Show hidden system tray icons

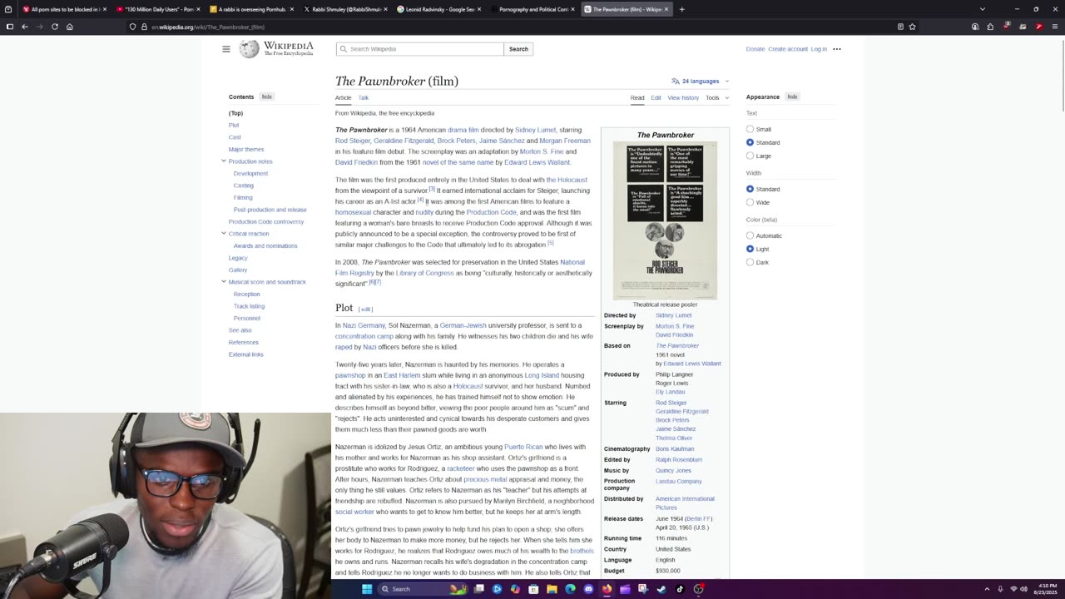coord(988,589)
